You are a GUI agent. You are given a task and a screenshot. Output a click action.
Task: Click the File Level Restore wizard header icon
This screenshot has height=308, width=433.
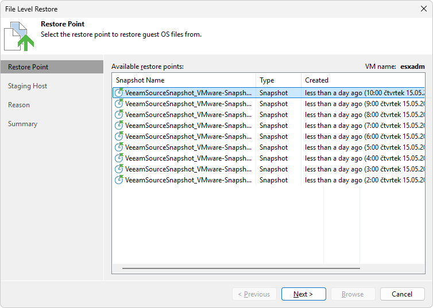click(x=19, y=36)
